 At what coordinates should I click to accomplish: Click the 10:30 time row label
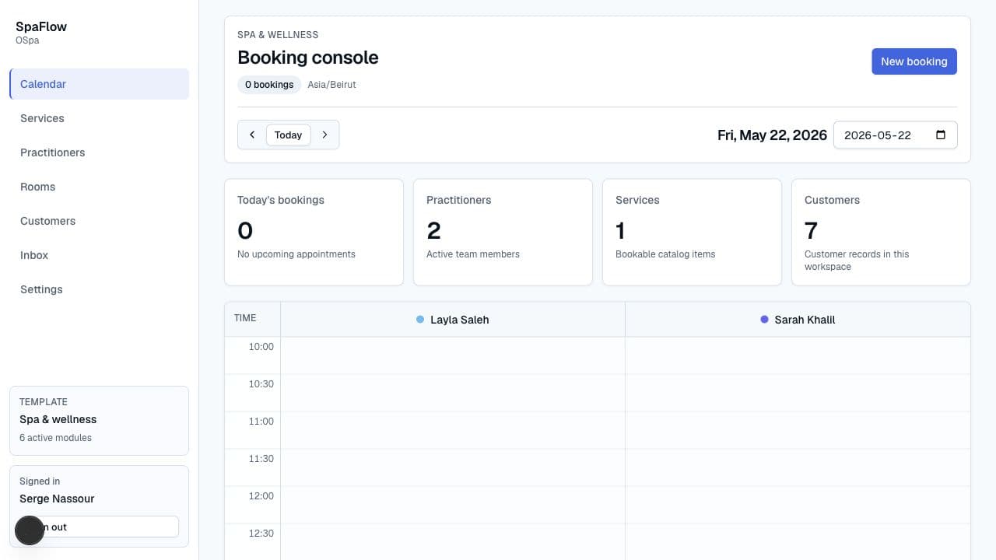pos(261,384)
